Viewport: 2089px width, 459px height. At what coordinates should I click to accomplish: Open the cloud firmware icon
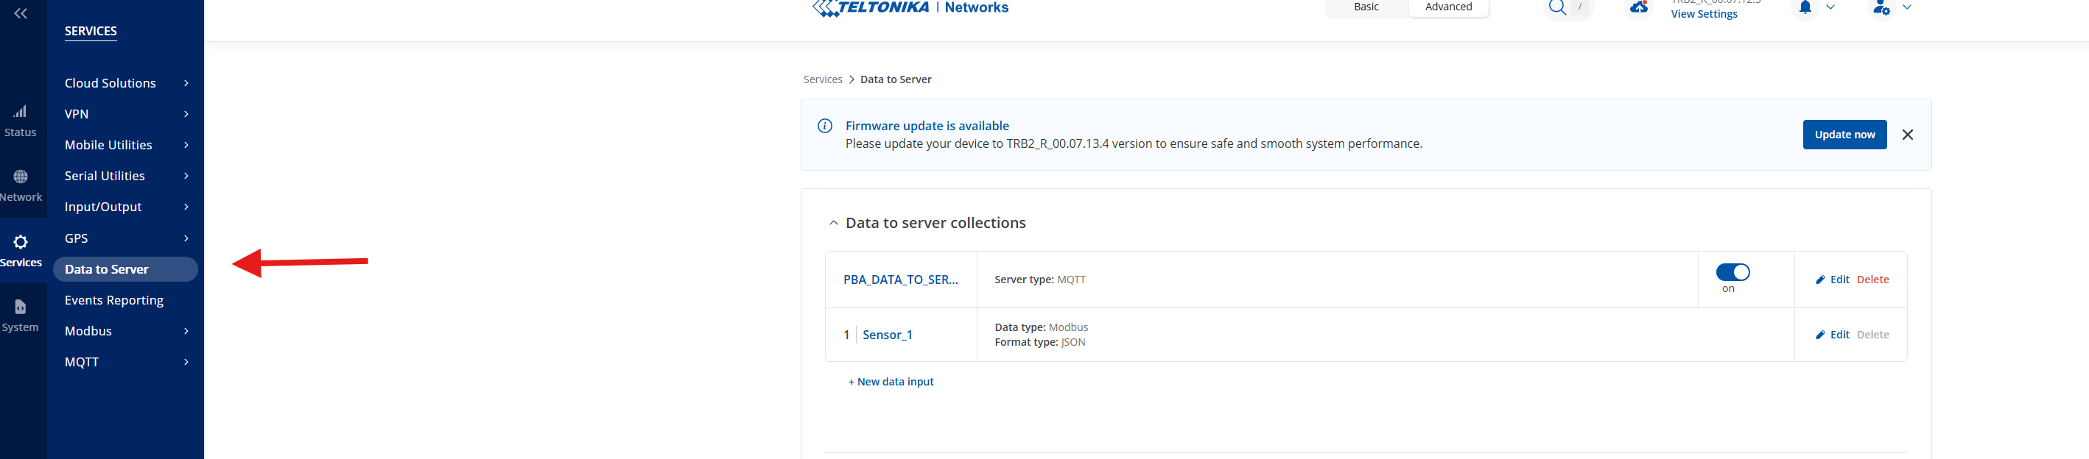pyautogui.click(x=1638, y=7)
